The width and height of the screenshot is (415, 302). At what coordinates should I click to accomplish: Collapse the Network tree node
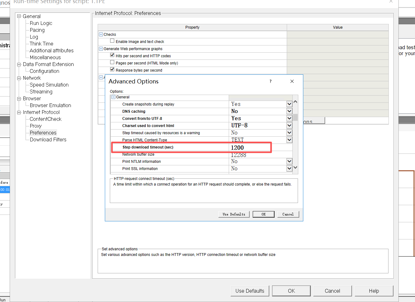pos(19,78)
